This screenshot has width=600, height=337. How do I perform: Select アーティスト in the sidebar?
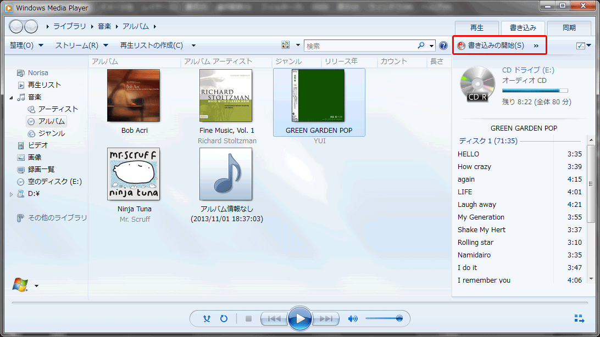click(58, 109)
